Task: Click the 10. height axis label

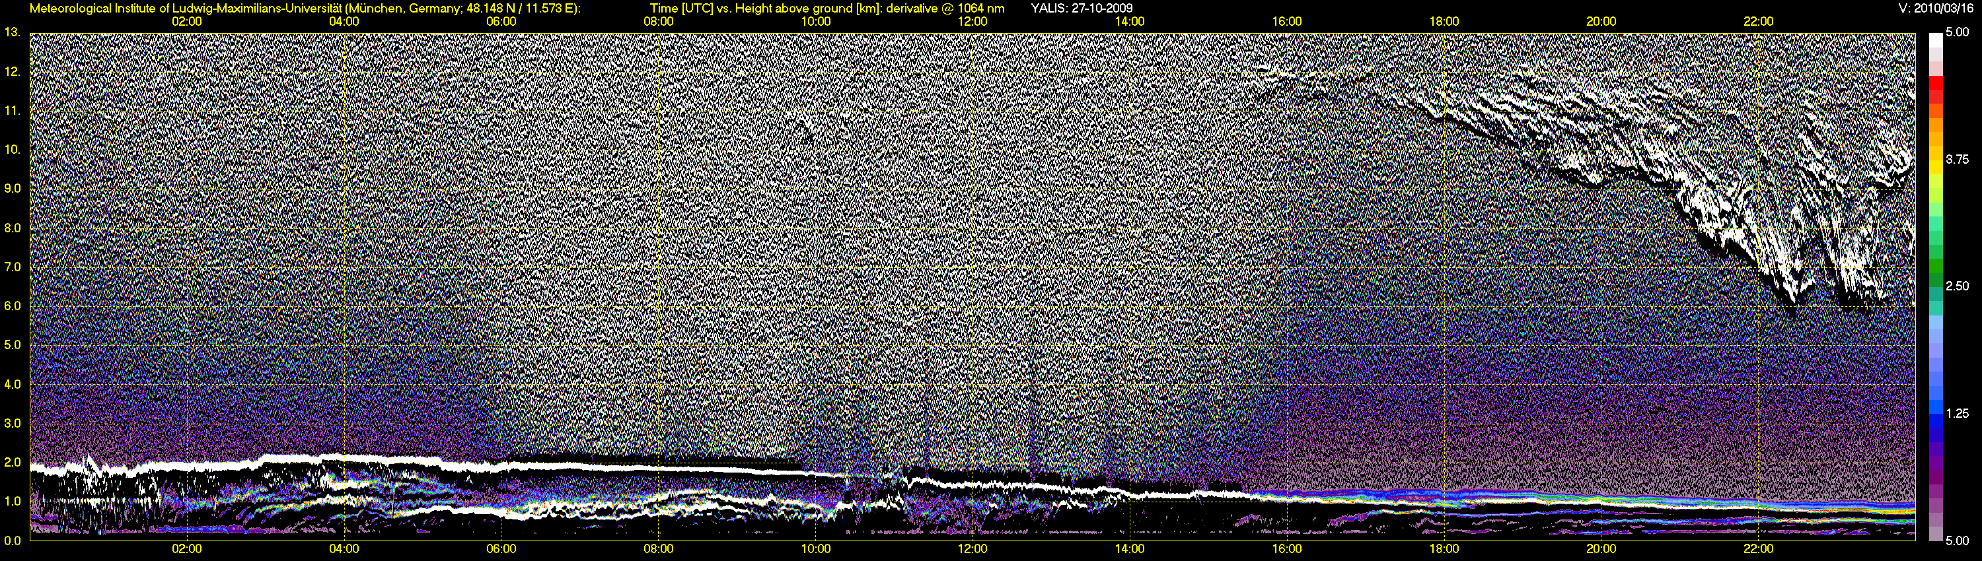Action: pos(13,149)
